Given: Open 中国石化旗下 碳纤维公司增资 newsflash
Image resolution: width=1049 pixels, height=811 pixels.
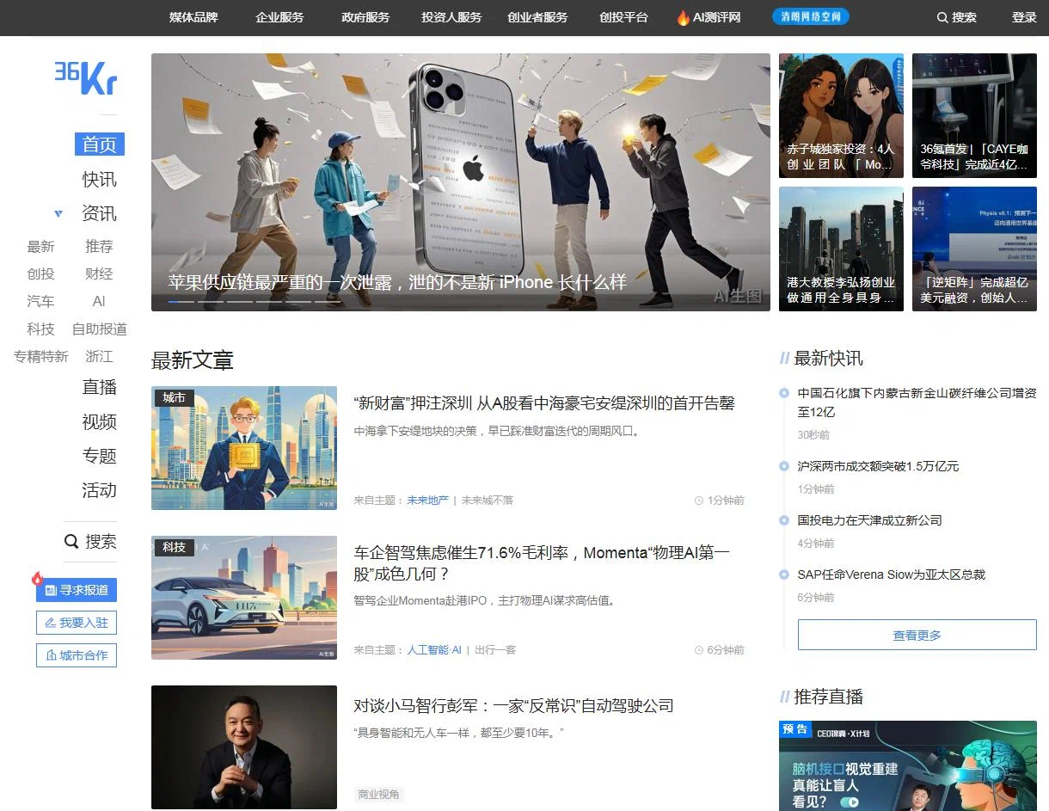Looking at the screenshot, I should pos(917,402).
